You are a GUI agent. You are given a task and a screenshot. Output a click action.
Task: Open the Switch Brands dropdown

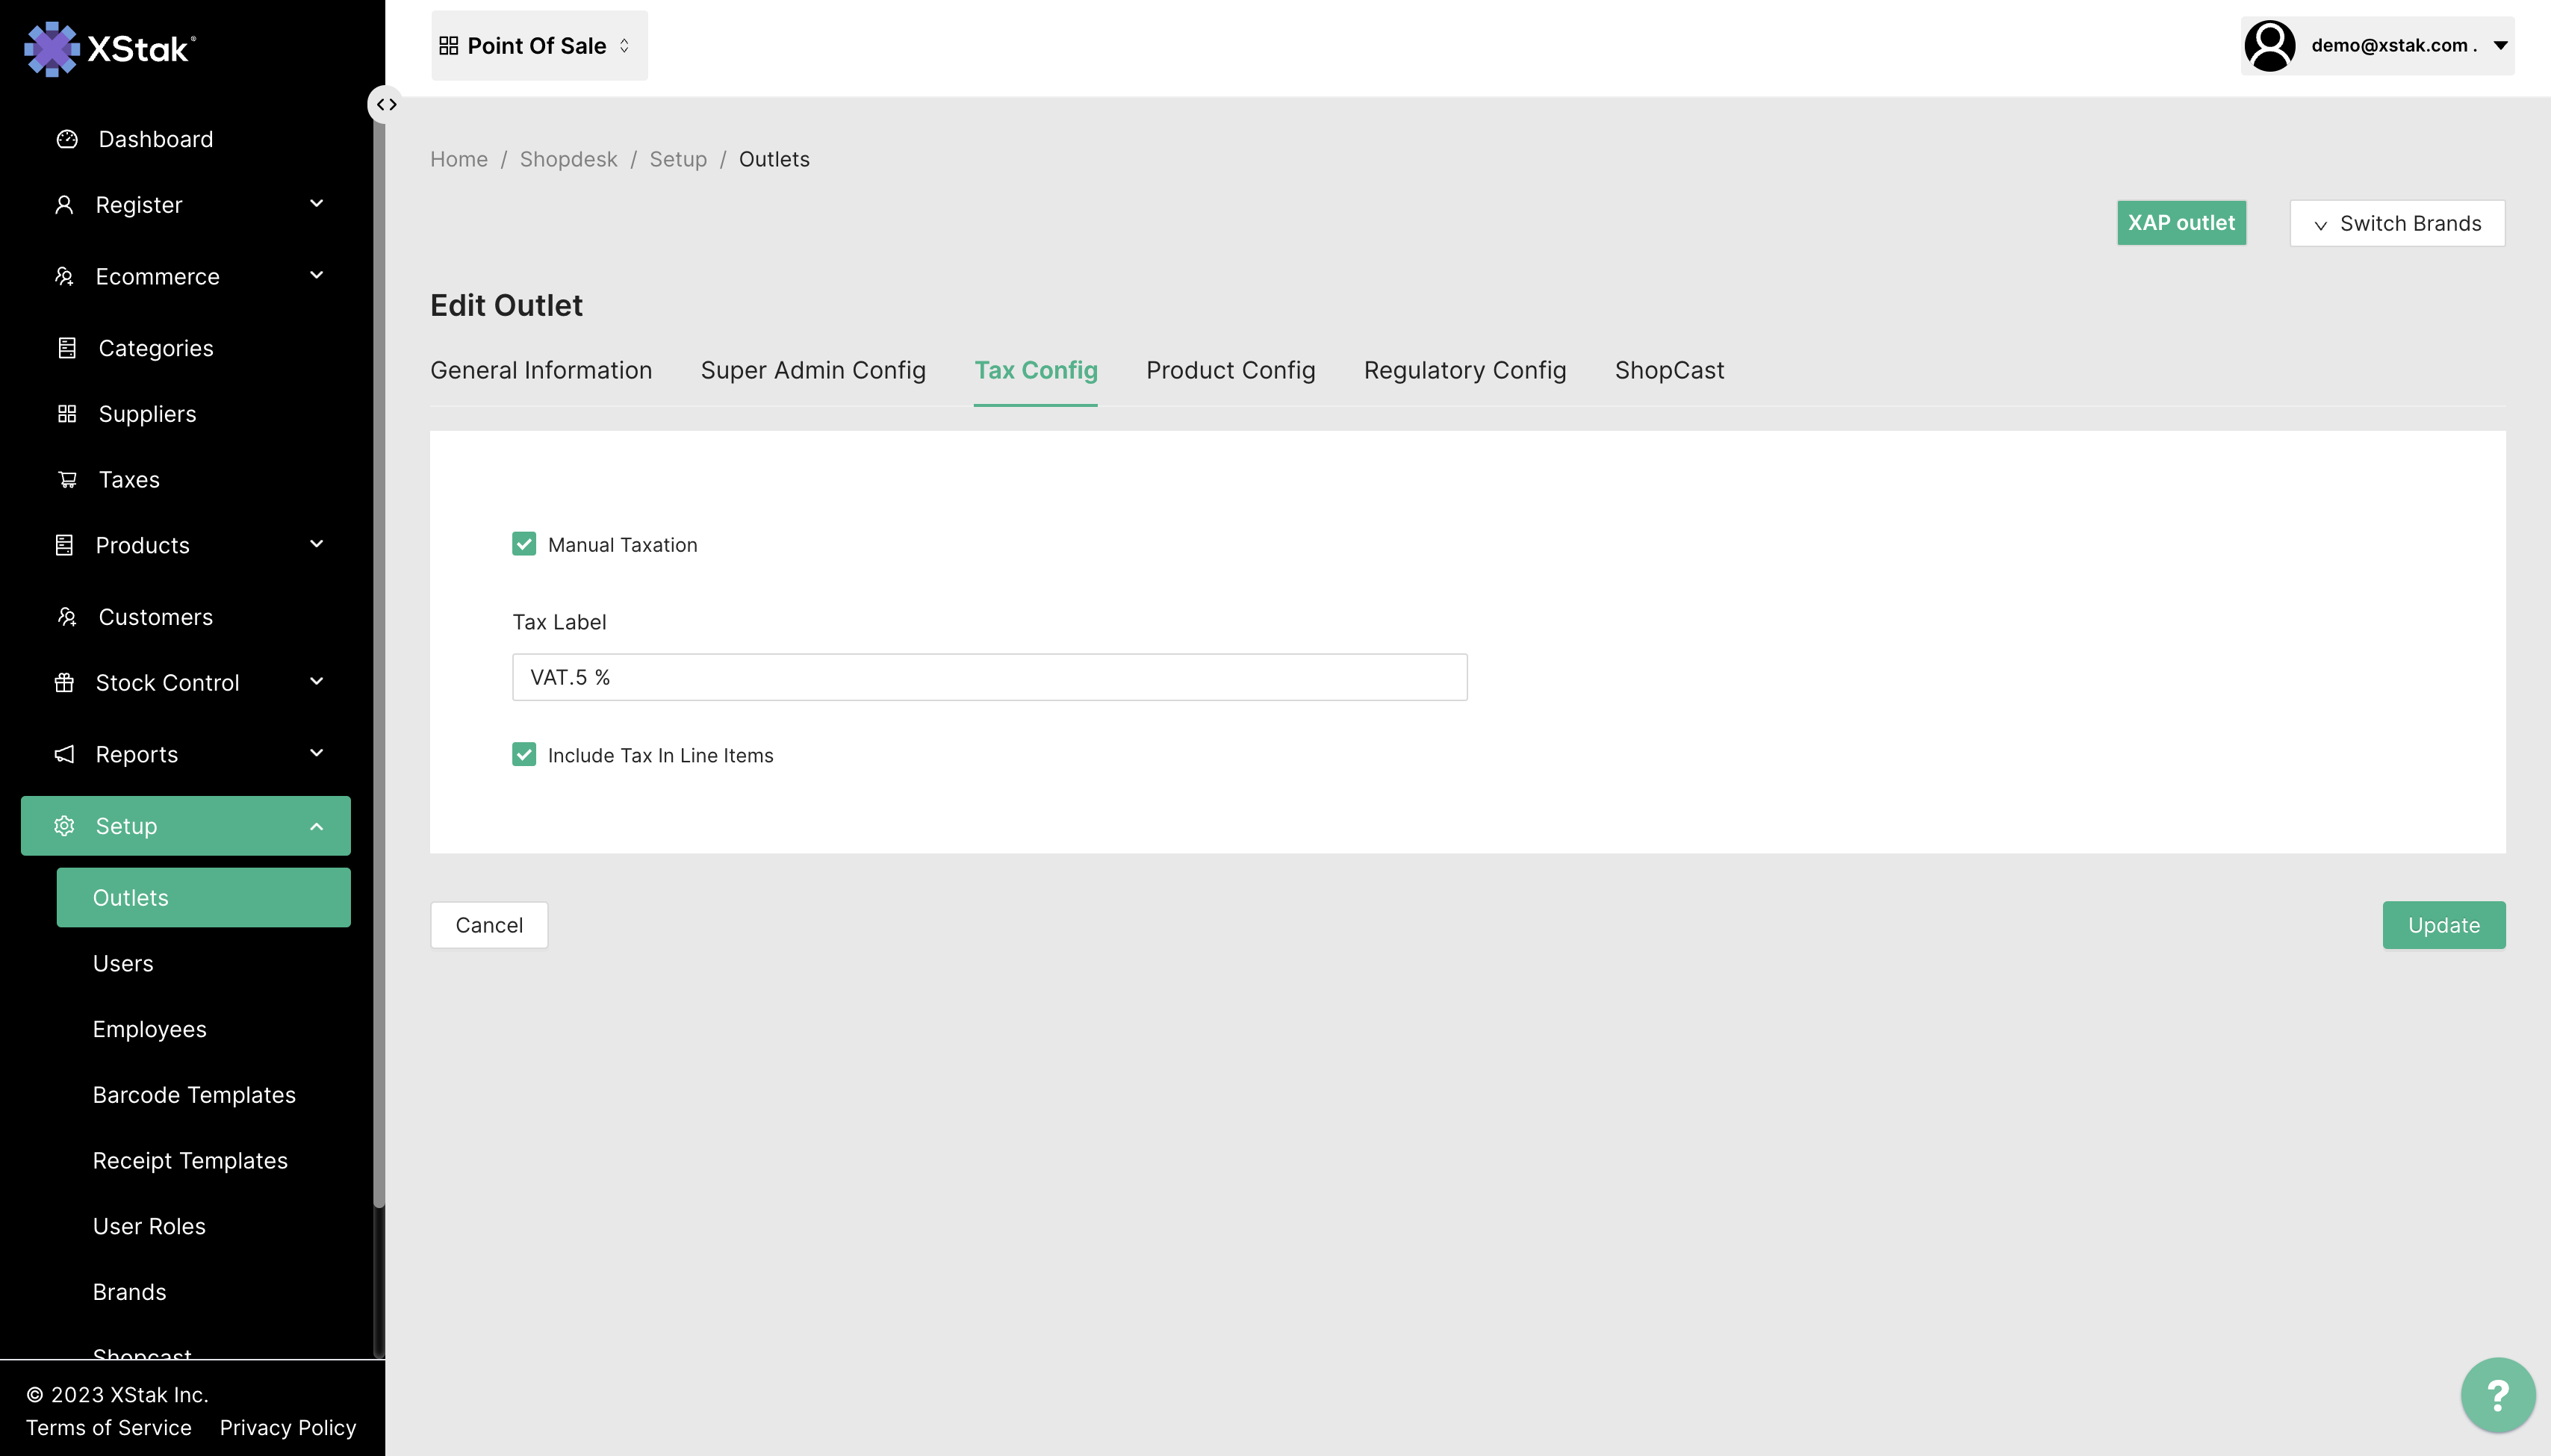[x=2397, y=223]
